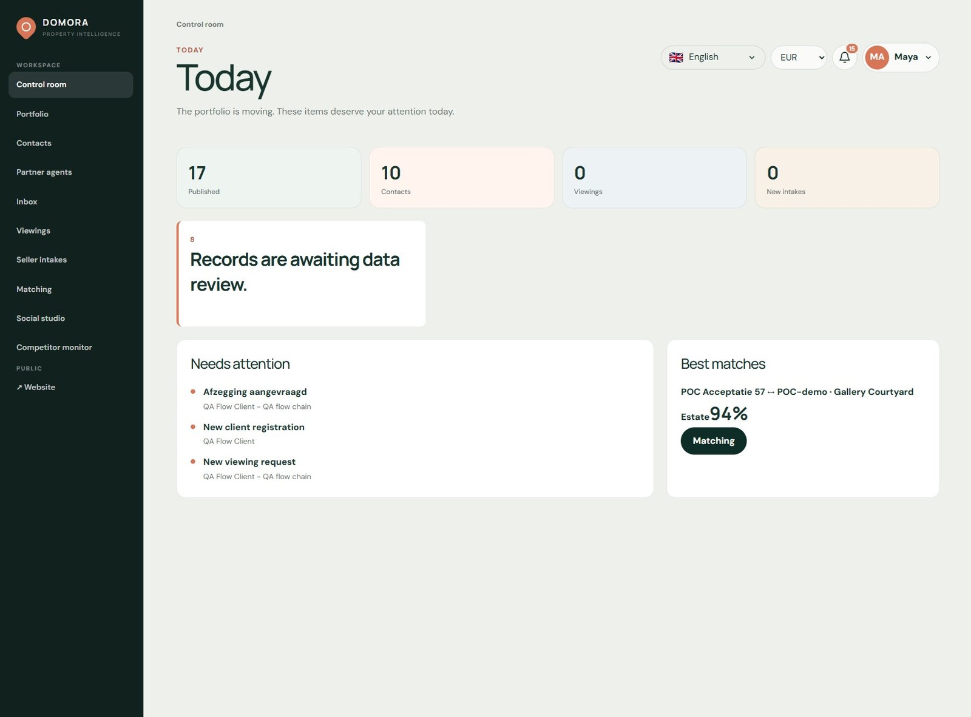This screenshot has width=971, height=717.
Task: Open the notifications bell
Action: tap(844, 58)
